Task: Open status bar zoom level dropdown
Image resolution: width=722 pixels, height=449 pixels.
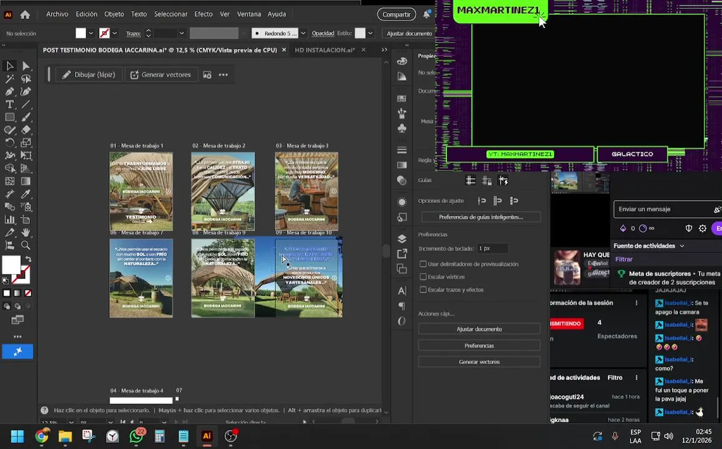Action: pos(71,422)
